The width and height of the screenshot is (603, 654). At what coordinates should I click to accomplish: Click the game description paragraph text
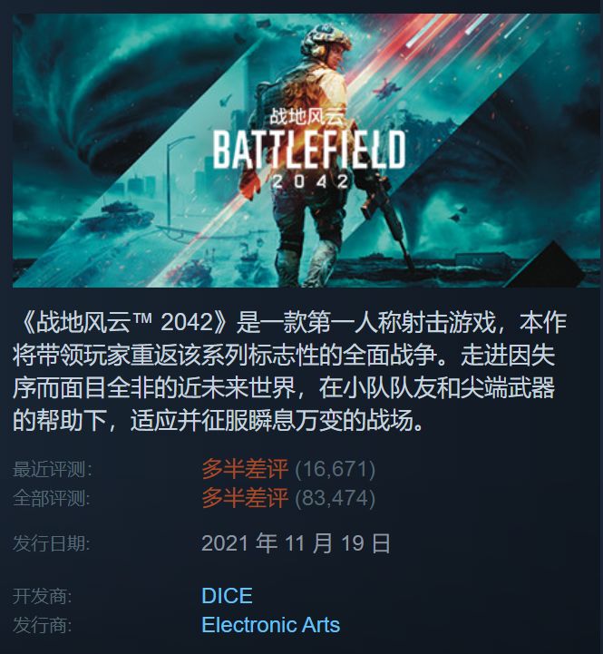pos(289,371)
